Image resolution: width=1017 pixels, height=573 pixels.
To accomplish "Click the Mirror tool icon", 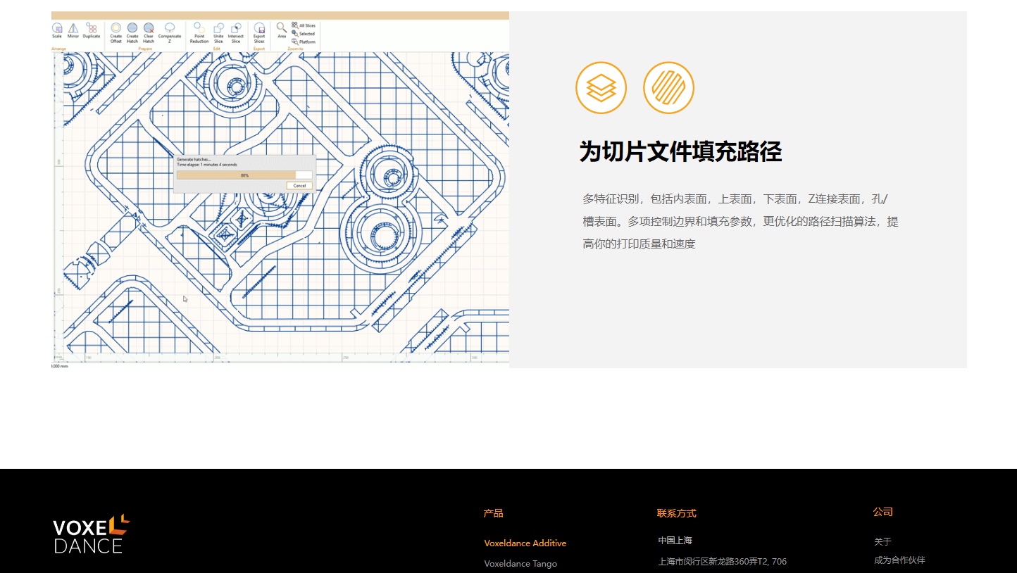I will pos(73,29).
